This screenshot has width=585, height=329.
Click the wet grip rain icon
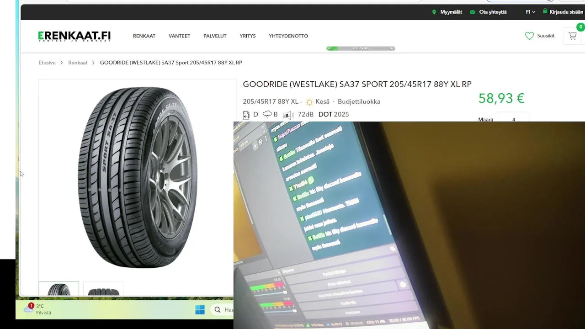(267, 115)
